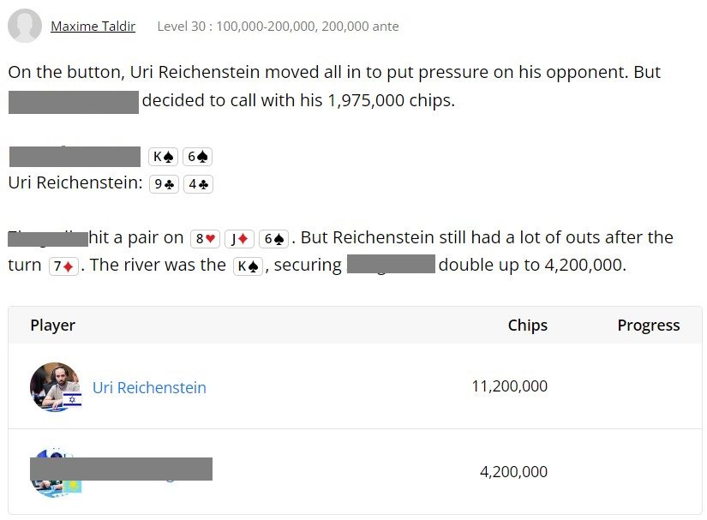Open Maxime Taldir's author profile link

point(93,27)
